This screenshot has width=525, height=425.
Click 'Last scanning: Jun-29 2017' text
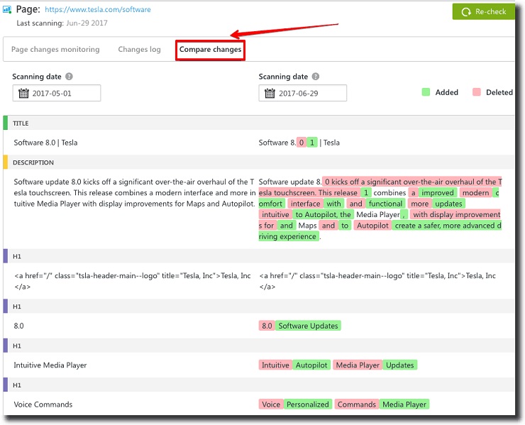(x=62, y=23)
